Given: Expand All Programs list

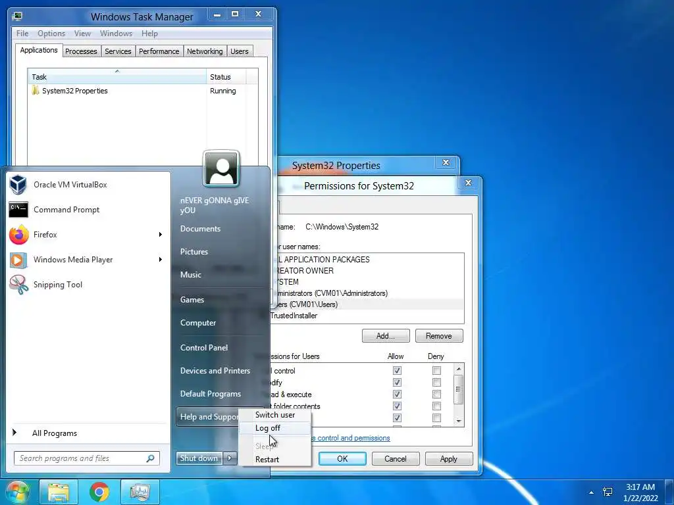Looking at the screenshot, I should pos(55,433).
